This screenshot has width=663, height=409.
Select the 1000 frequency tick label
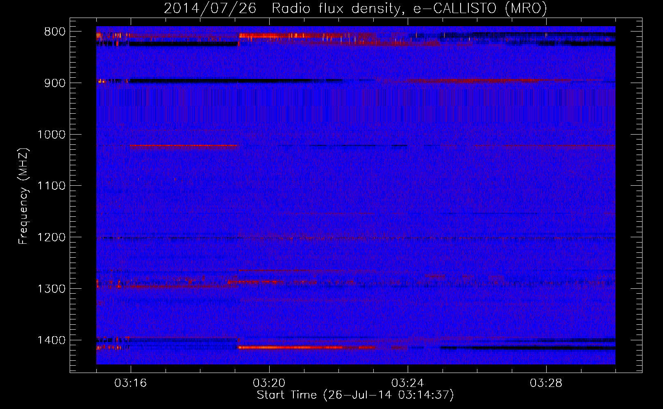pyautogui.click(x=51, y=135)
